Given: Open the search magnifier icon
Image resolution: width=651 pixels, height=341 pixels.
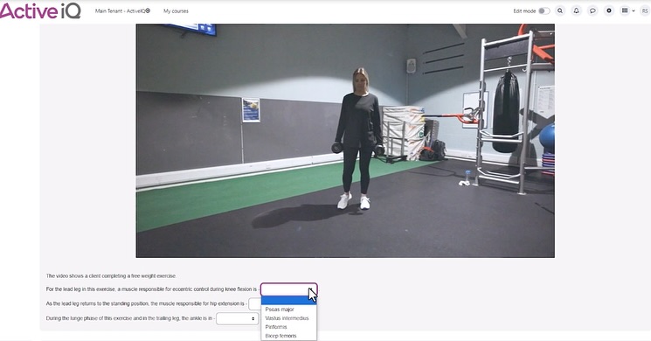Looking at the screenshot, I should click(560, 10).
